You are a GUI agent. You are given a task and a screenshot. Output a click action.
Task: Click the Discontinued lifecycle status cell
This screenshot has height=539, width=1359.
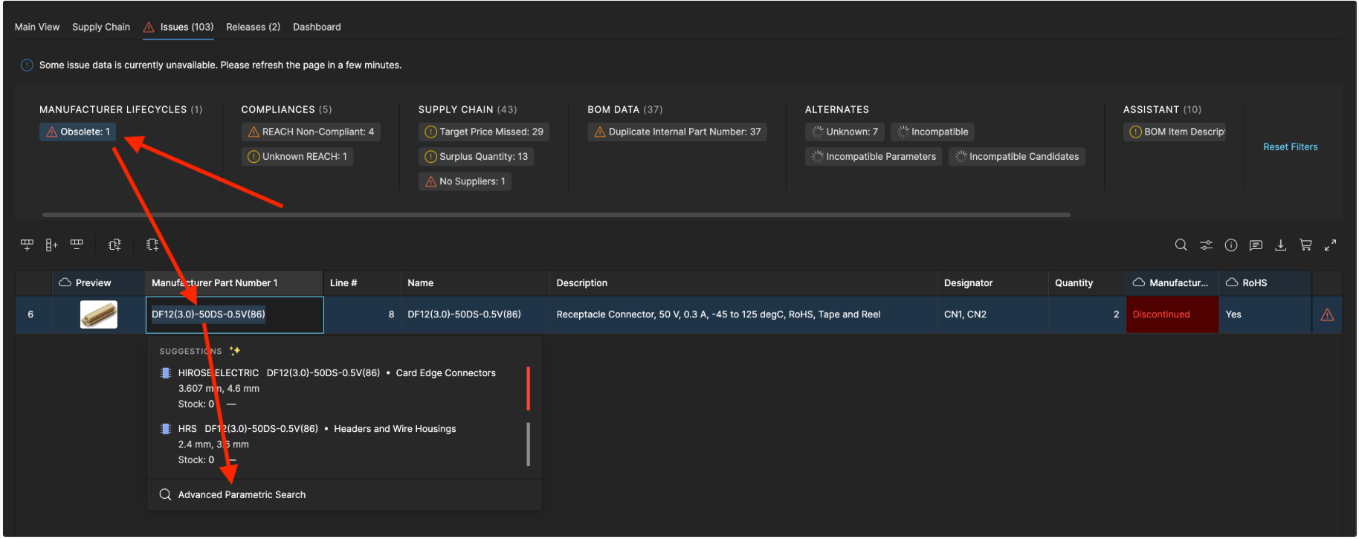pyautogui.click(x=1172, y=314)
